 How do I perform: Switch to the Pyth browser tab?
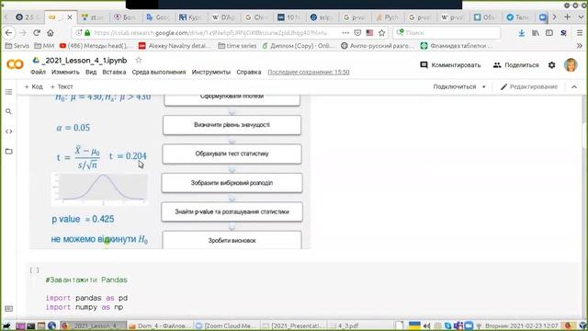click(x=387, y=17)
